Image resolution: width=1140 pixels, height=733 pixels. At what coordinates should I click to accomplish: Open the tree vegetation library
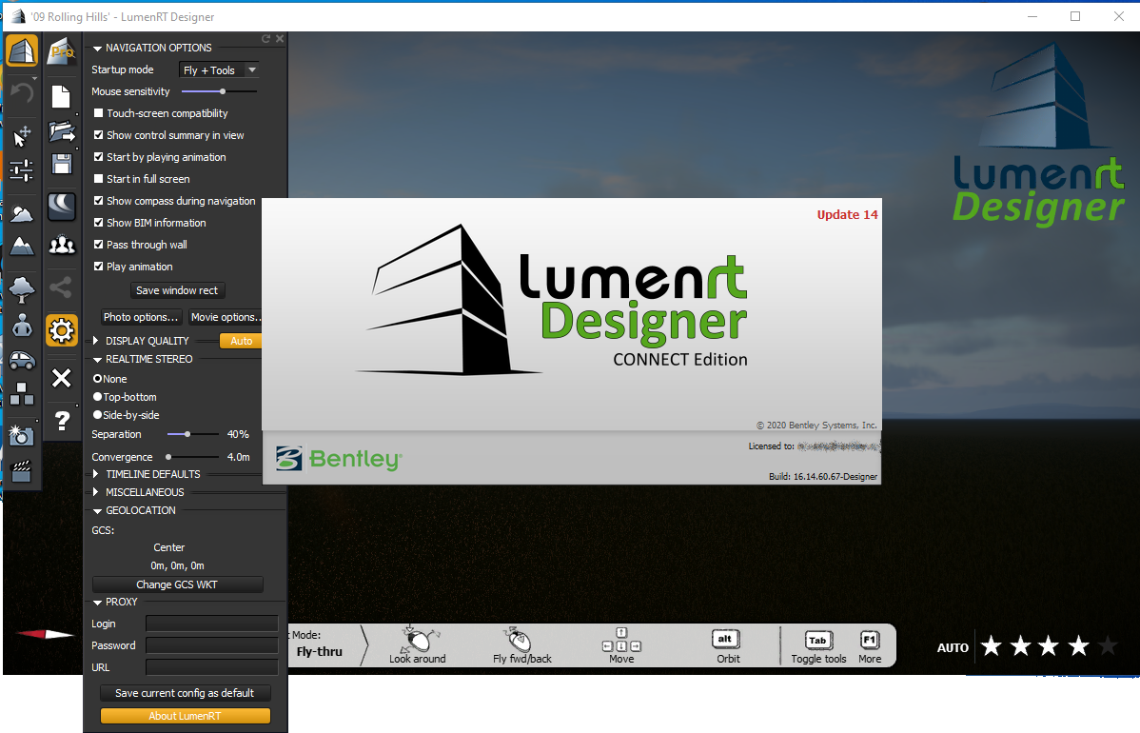click(22, 289)
